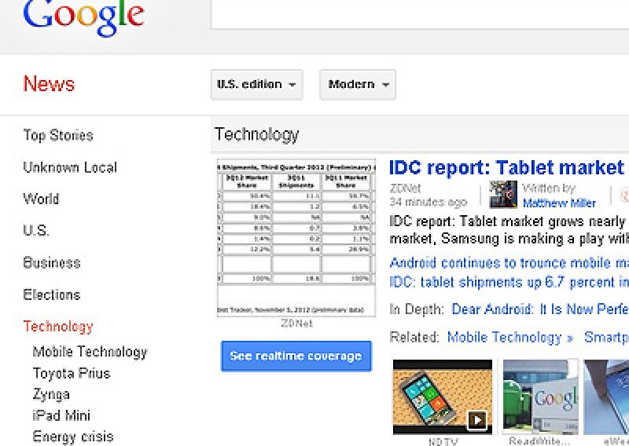
Task: Go to the World section
Action: click(x=41, y=199)
